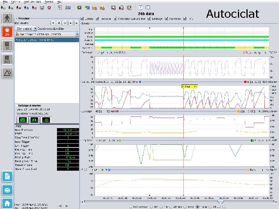Viewport: 279px width, 209px height.
Task: Open the Options menu
Action: [x=15, y=2]
